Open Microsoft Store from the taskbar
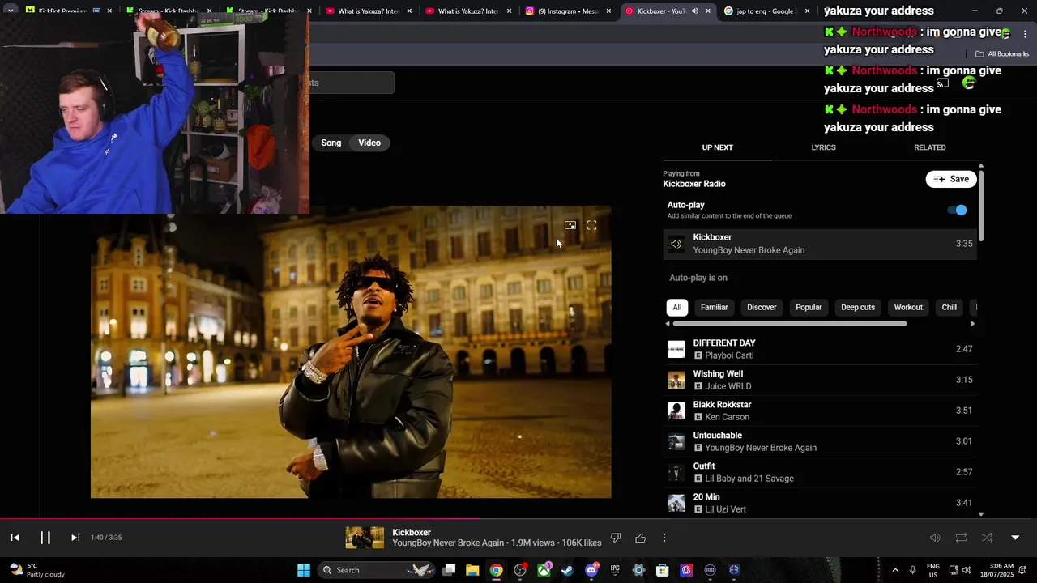Viewport: 1037px width, 583px height. pos(662,570)
